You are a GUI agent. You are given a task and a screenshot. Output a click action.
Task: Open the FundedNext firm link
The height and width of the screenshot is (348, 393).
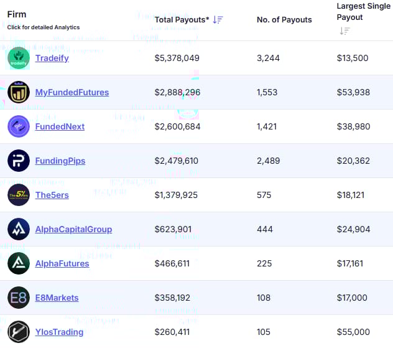(x=60, y=126)
